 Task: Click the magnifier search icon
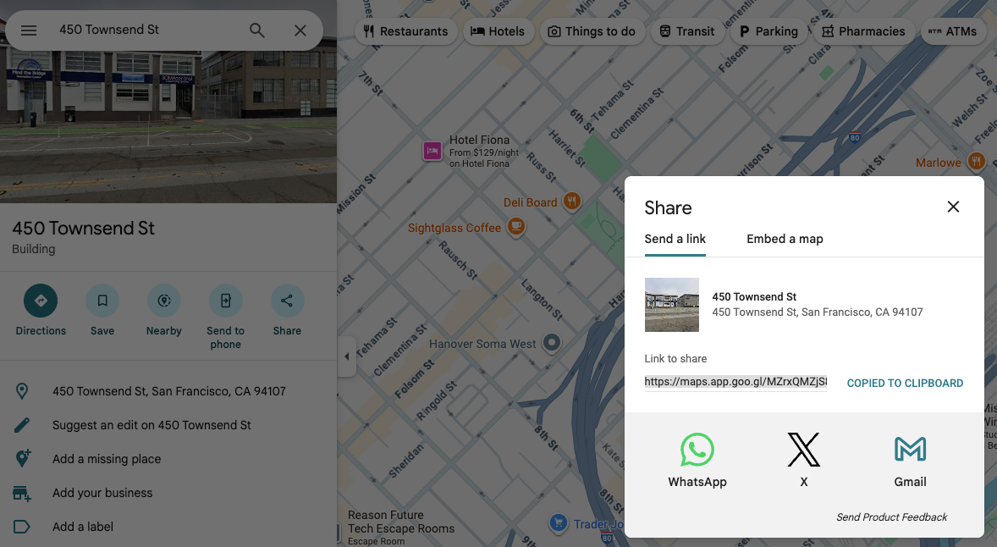pos(257,30)
